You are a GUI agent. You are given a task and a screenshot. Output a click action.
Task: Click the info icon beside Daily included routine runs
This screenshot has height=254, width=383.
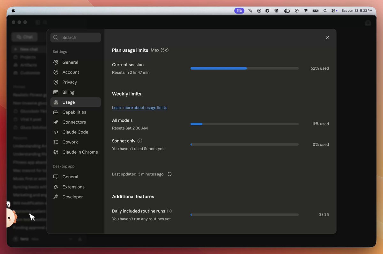pos(169,211)
